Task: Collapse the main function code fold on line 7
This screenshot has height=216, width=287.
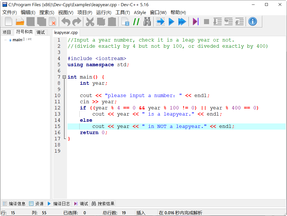Action: coord(64,77)
